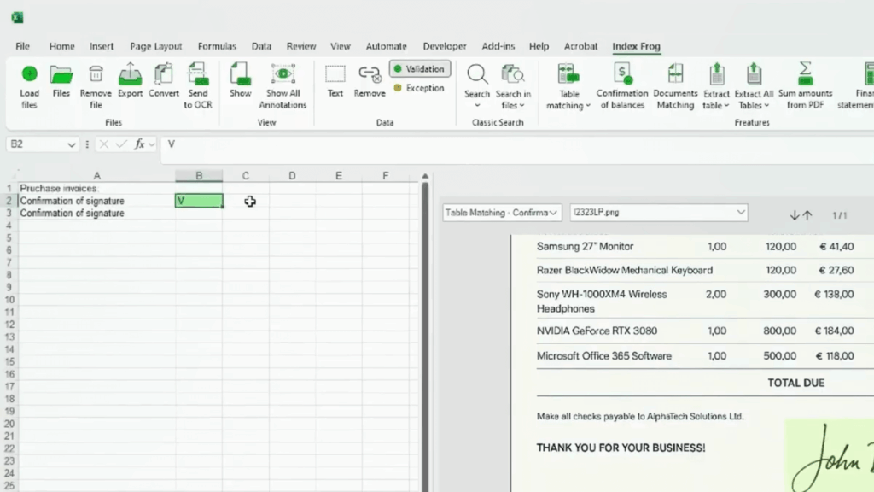Screen dimensions: 874x492
Task: Click the Documents Matching icon
Action: click(x=675, y=73)
